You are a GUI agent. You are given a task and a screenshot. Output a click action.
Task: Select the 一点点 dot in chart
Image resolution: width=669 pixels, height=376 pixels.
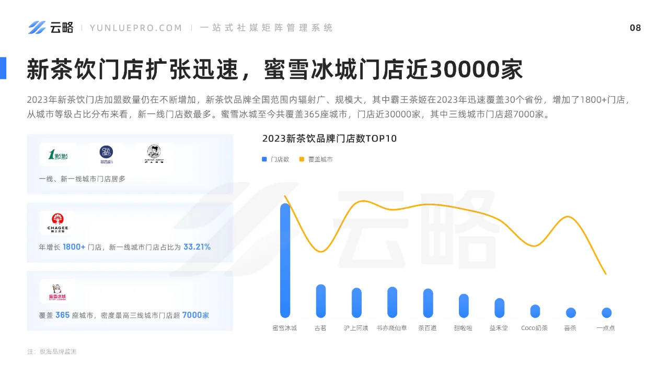coord(606,313)
